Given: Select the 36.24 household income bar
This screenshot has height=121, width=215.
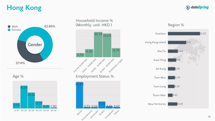Looking at the screenshot, I should (98, 44).
